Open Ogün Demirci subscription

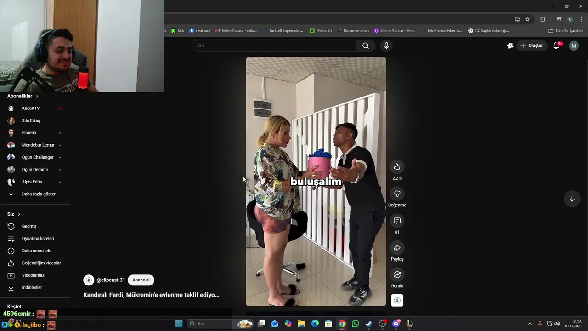pos(35,170)
